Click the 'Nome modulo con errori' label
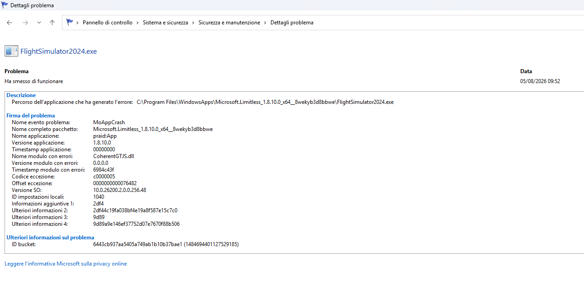This screenshot has width=584, height=294. click(x=42, y=156)
